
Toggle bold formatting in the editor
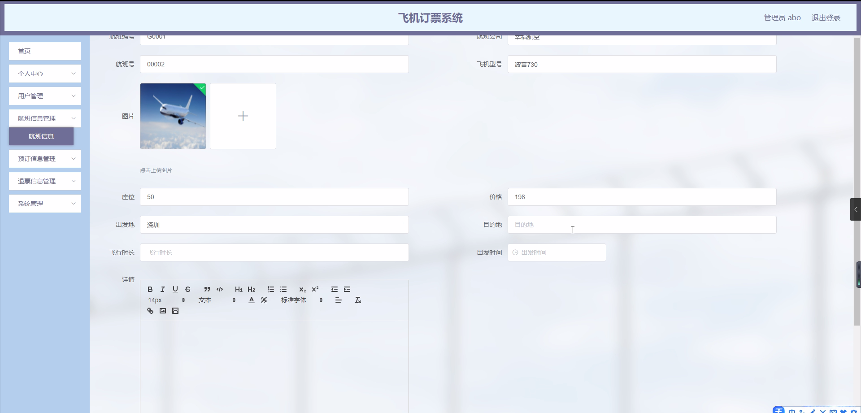point(150,289)
